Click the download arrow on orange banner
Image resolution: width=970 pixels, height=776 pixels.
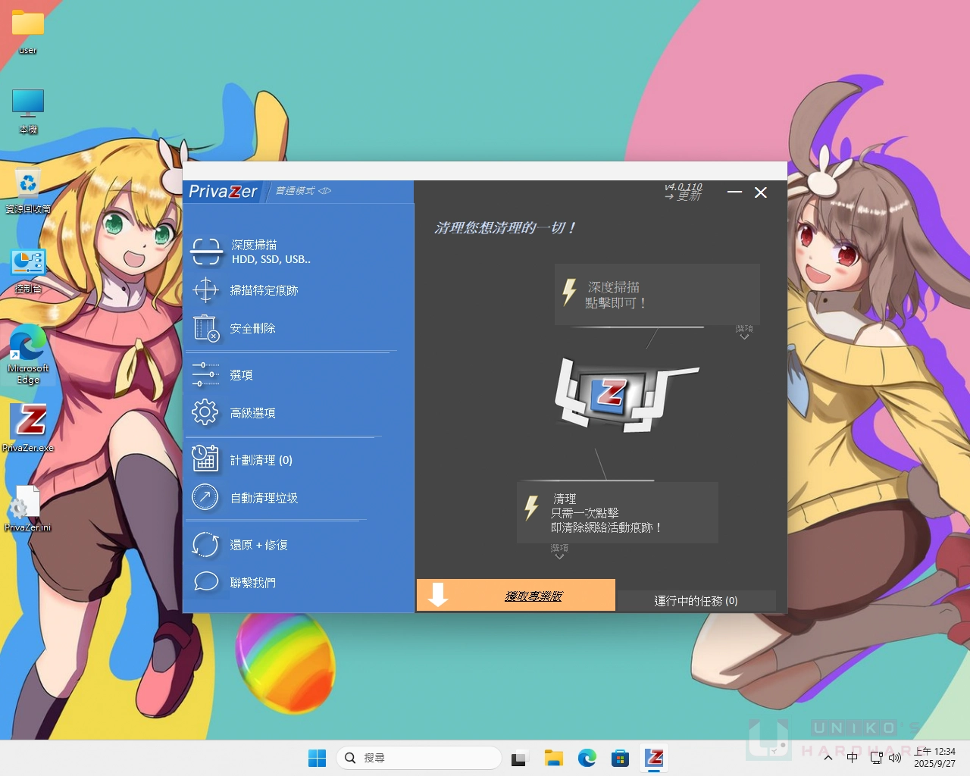pos(437,595)
